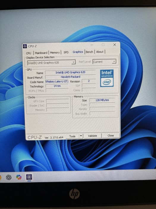Click the Revision value 2 field
The height and width of the screenshot is (209, 156).
point(89,81)
